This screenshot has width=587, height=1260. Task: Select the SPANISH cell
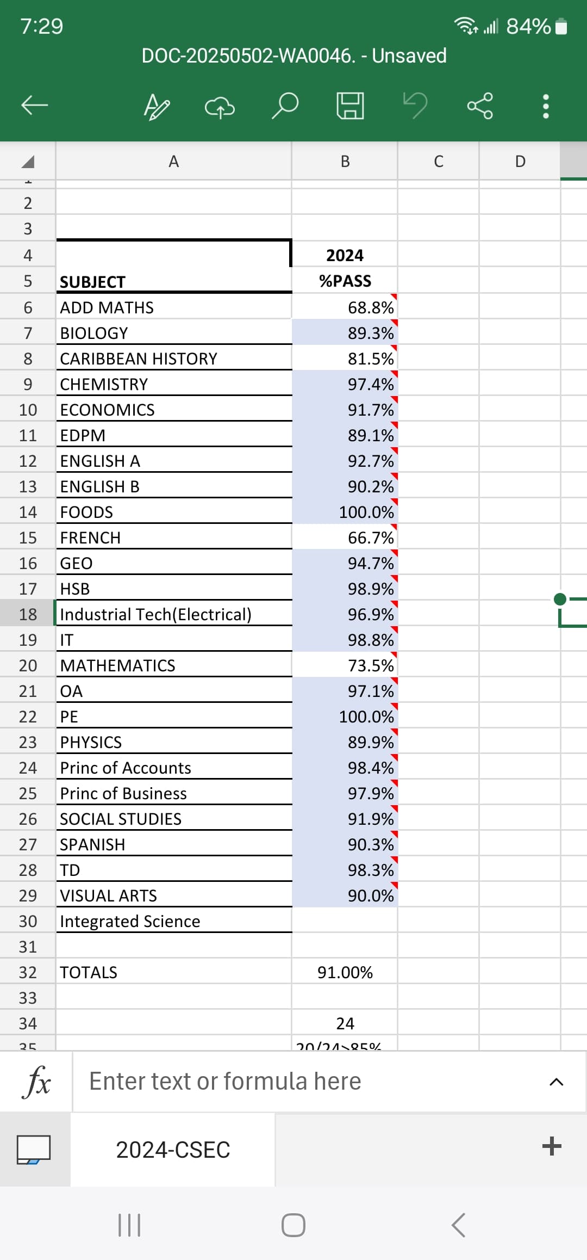[x=174, y=844]
